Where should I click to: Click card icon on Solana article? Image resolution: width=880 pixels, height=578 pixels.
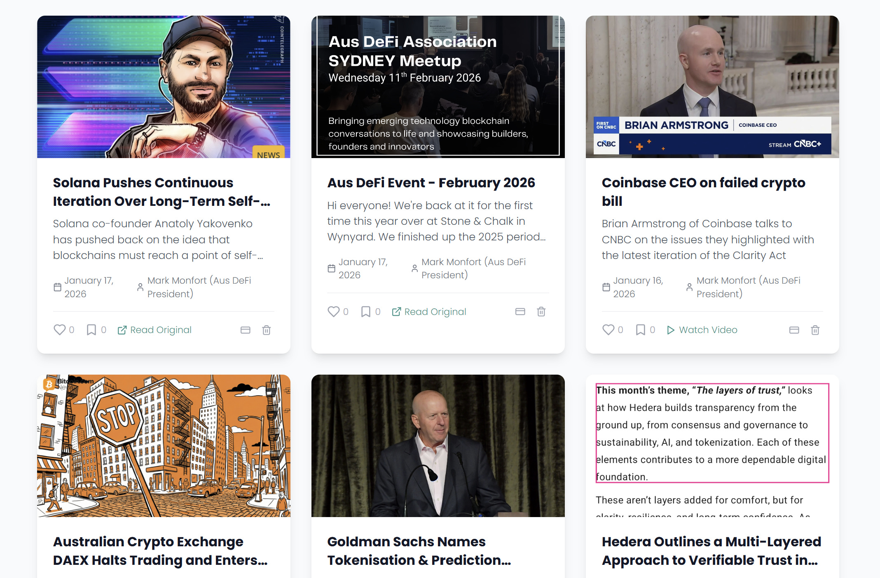(x=246, y=330)
